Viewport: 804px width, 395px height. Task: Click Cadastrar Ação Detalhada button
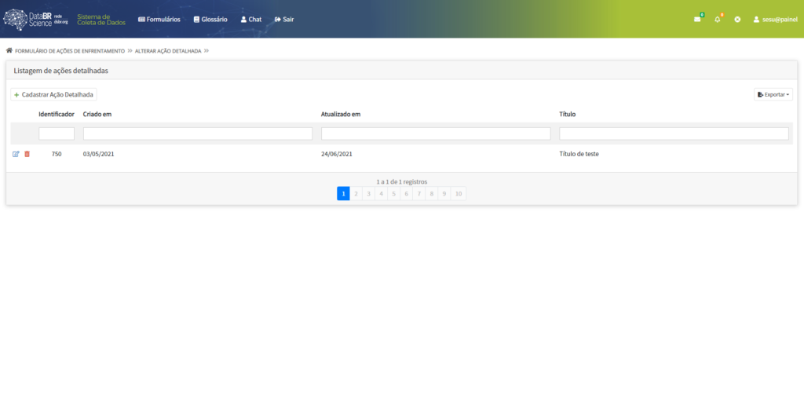(x=54, y=94)
